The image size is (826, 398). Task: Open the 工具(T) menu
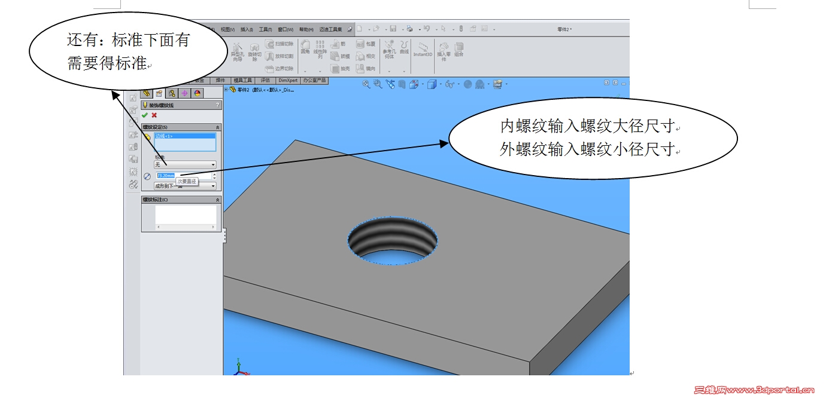pos(265,29)
